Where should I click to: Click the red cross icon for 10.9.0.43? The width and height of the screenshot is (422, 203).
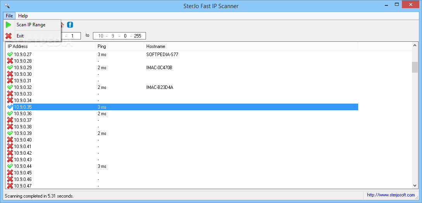pos(10,159)
